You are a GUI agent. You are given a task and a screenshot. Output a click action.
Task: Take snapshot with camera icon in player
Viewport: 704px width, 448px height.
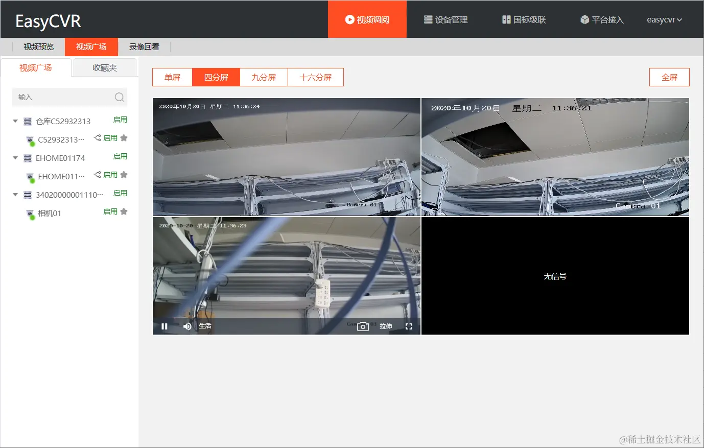coord(363,326)
